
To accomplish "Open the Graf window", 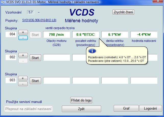I will pyautogui.click(x=126, y=108).
